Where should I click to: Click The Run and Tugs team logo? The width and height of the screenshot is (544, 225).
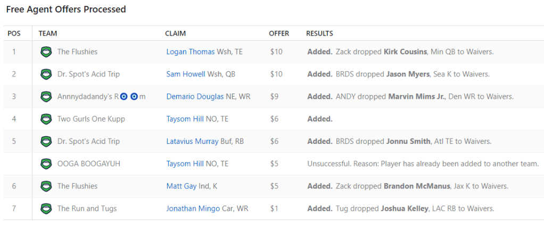(x=46, y=209)
